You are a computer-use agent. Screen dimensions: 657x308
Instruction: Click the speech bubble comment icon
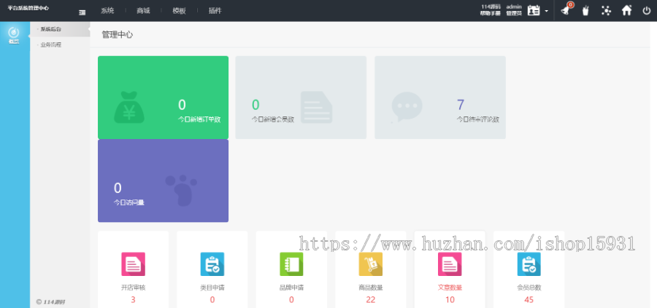click(x=407, y=107)
